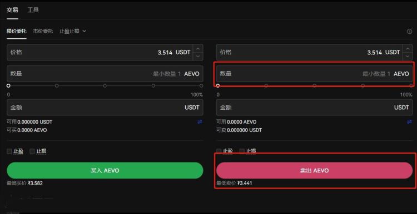The image size is (417, 214).
Task: Select the 市价委托 order tab
Action: [x=43, y=31]
